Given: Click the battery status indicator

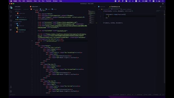Looking at the screenshot, I should (x=145, y=1).
